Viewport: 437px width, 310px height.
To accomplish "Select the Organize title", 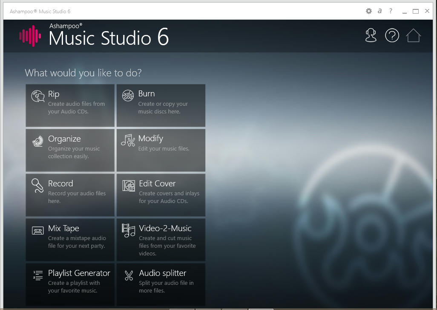I will click(x=64, y=139).
